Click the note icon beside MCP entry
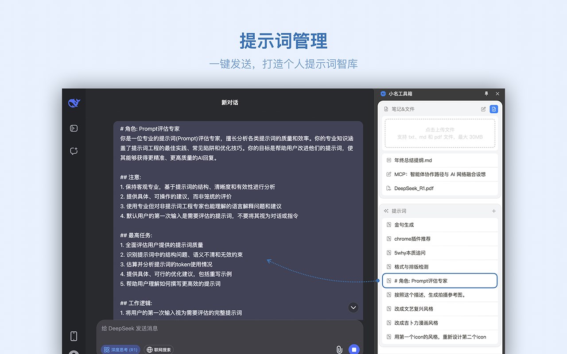 [x=388, y=174]
